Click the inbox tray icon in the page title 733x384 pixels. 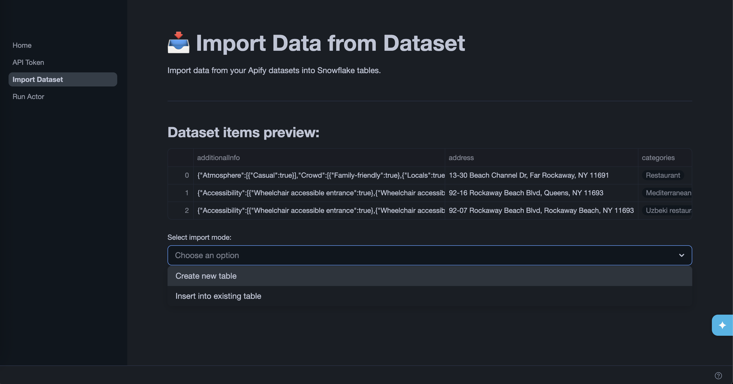coord(178,43)
